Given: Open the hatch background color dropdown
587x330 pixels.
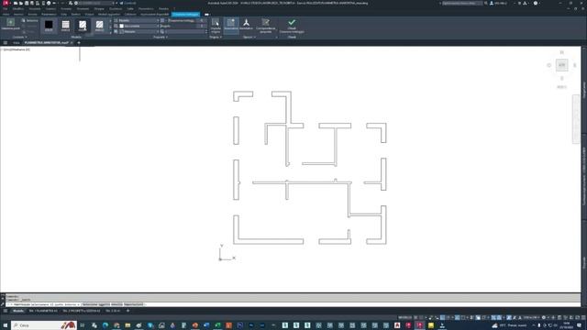Looking at the screenshot, I should (138, 32).
